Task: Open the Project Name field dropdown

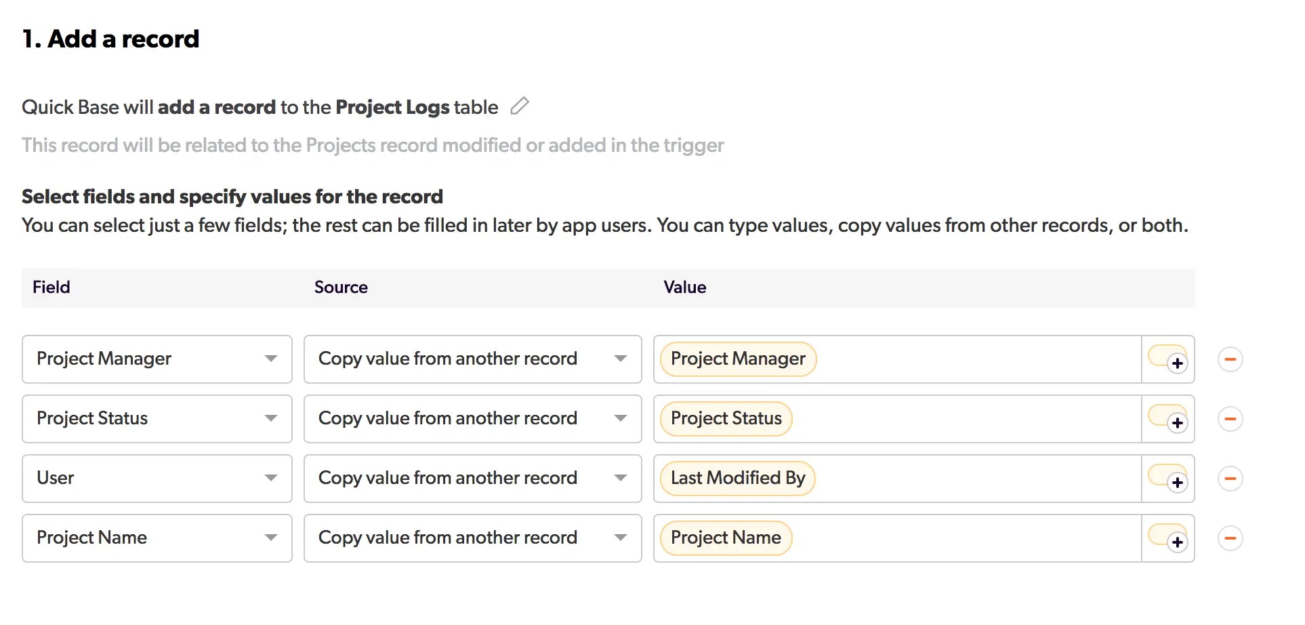Action: tap(157, 538)
